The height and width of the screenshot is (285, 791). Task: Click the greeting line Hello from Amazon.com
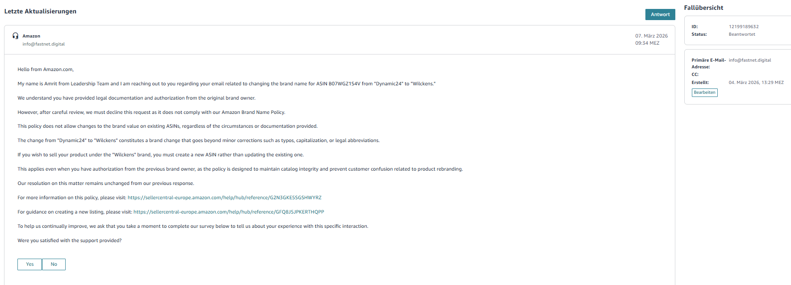pyautogui.click(x=46, y=69)
